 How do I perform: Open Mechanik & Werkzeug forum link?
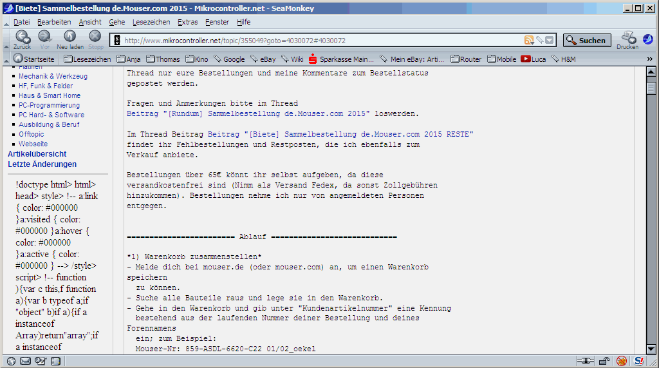click(x=53, y=76)
